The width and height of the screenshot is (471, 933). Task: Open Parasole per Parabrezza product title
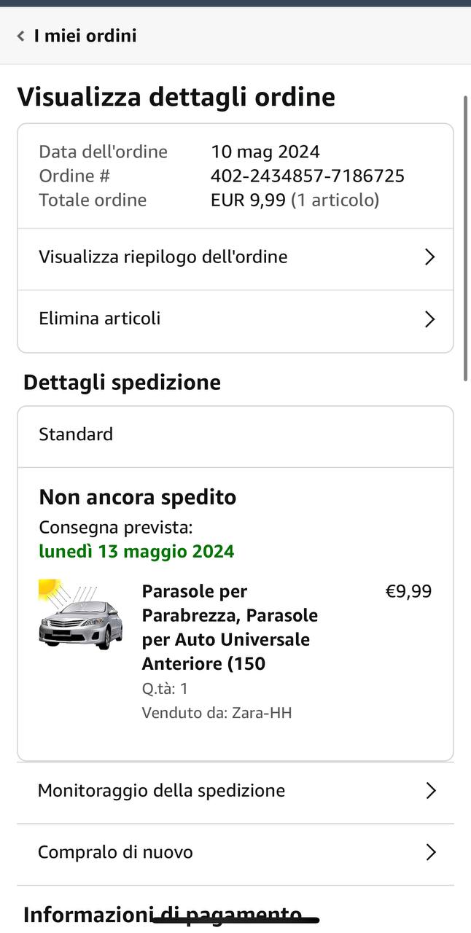click(x=230, y=627)
